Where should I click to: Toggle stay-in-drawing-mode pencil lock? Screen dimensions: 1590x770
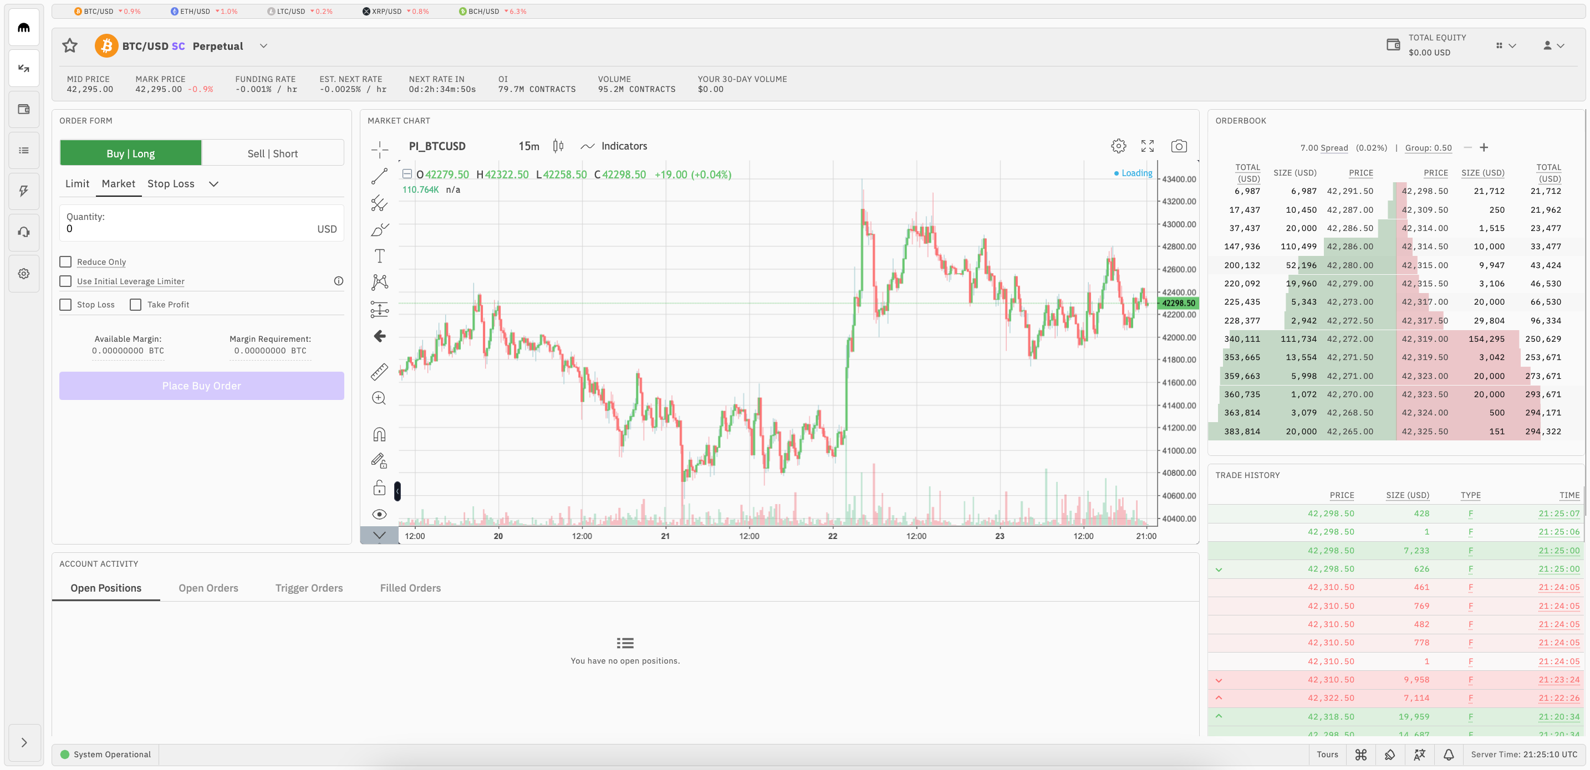pos(380,461)
